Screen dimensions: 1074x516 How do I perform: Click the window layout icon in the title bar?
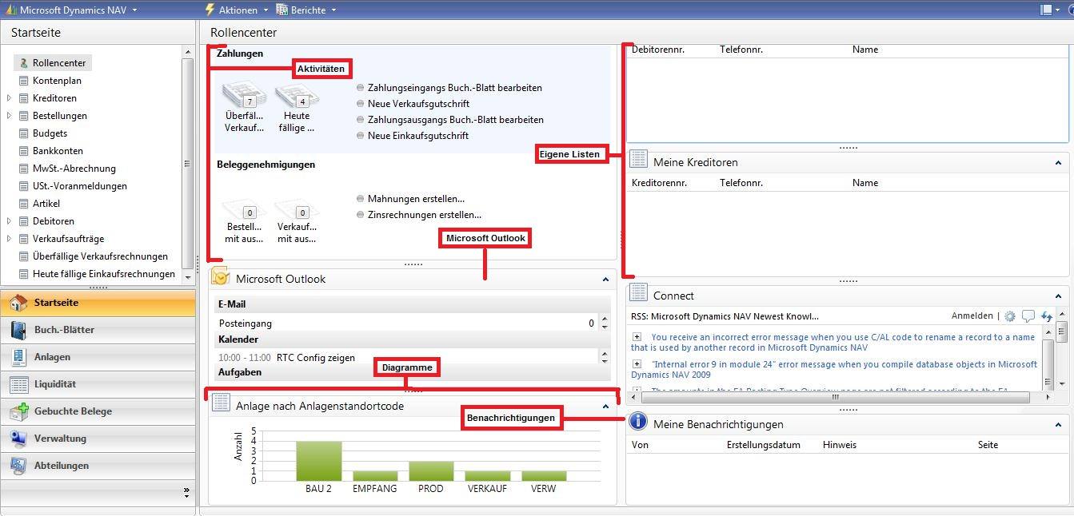1047,10
